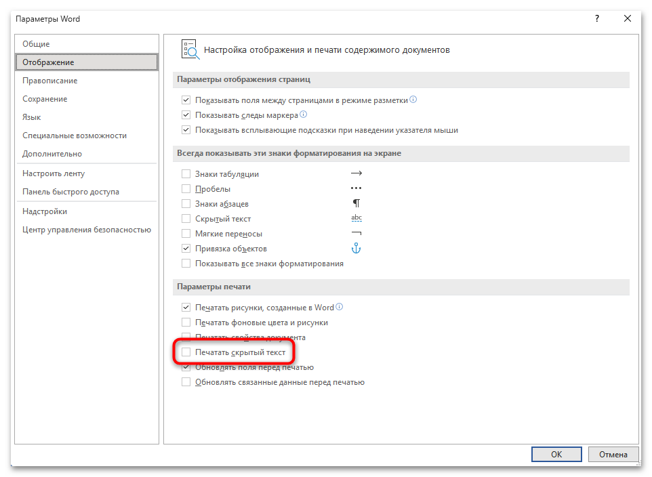
Task: Click the help question mark in title bar
Action: (596, 18)
